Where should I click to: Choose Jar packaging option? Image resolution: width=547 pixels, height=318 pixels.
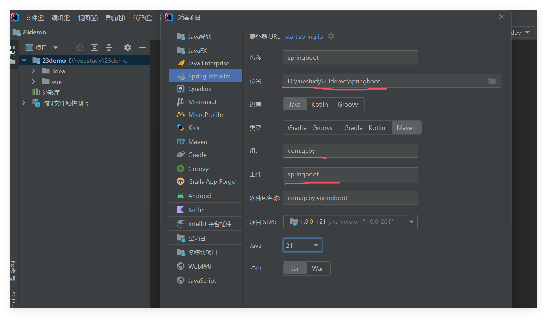[x=295, y=269]
